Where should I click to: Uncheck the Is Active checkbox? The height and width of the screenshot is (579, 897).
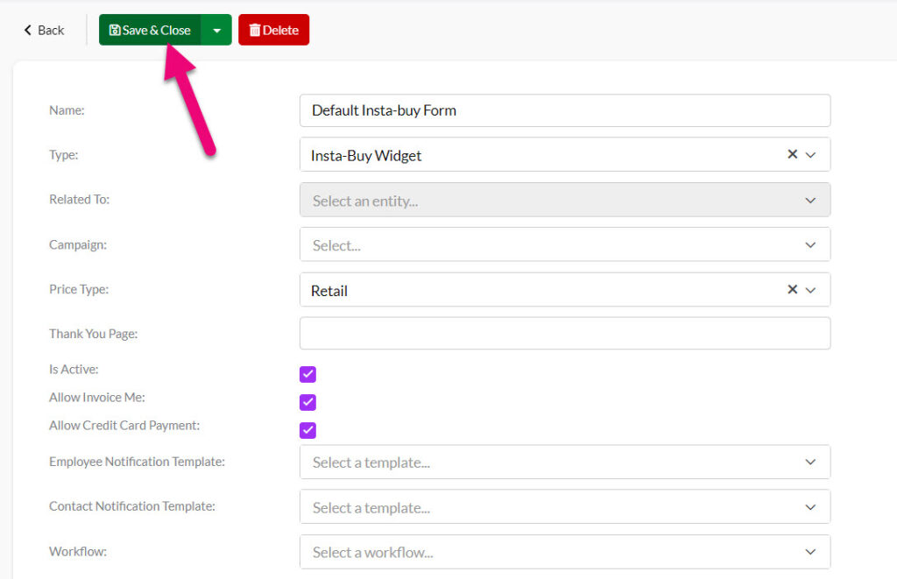[x=307, y=374]
